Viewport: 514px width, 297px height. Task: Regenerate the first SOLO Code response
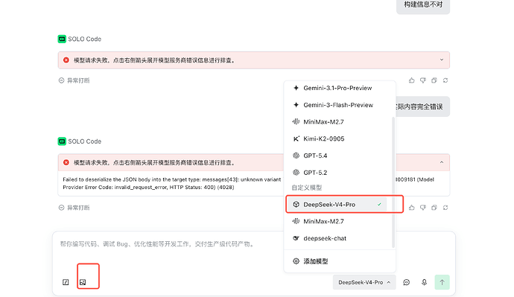pos(445,80)
